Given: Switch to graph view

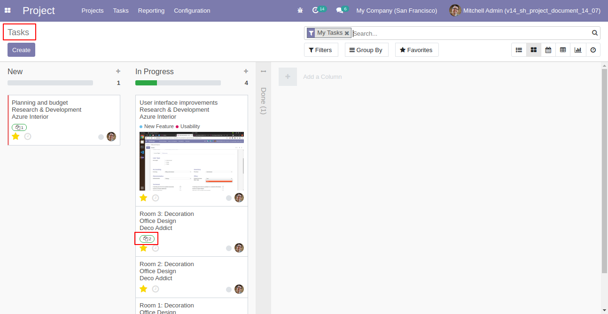Looking at the screenshot, I should click(577, 50).
